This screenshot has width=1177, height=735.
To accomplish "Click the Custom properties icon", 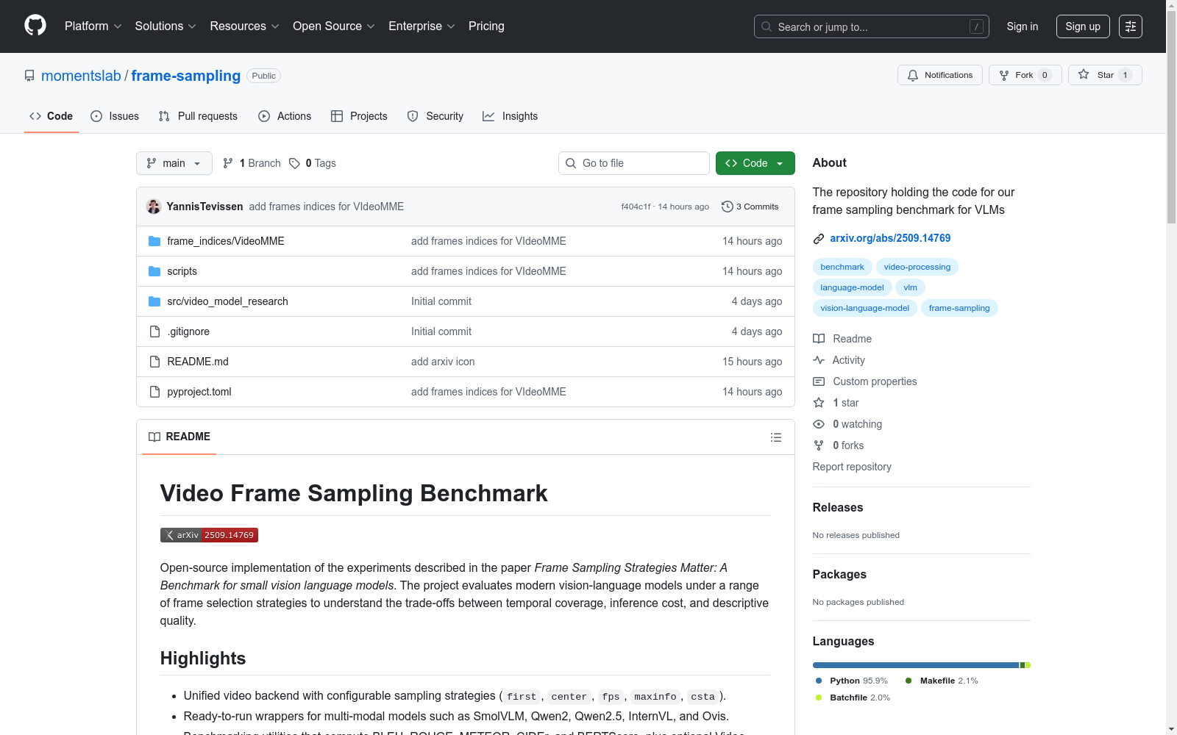I will (819, 381).
